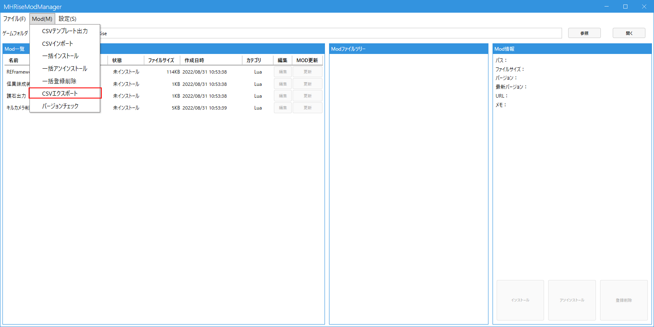Click the 開く button
This screenshot has width=654, height=327.
[629, 33]
